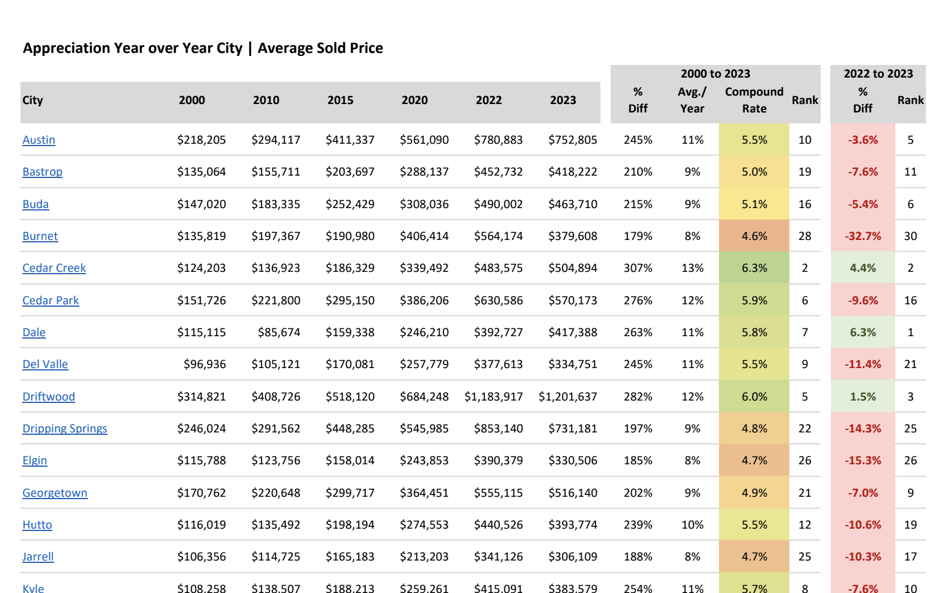Select Georgetown's 4.9% compound rate cell
This screenshot has height=593, width=947.
coord(754,493)
